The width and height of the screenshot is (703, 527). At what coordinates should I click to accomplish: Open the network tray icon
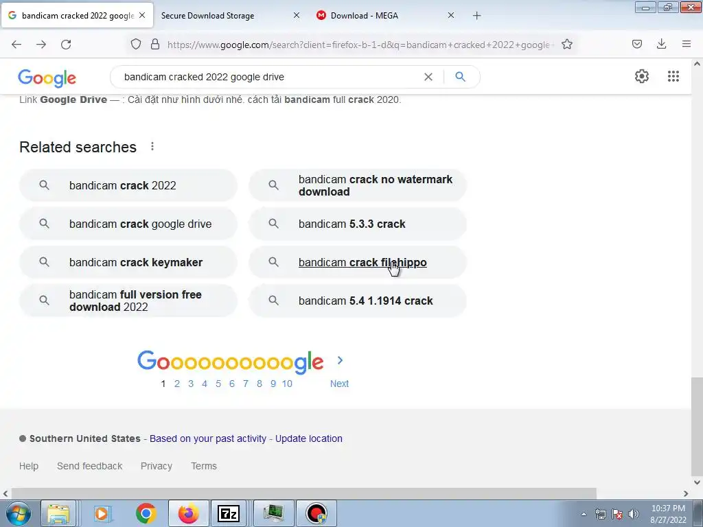click(600, 514)
